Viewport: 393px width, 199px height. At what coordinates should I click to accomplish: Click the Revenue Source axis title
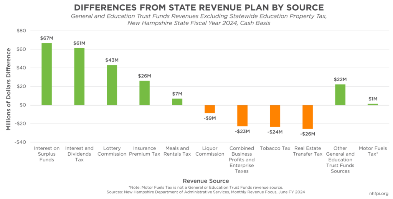coord(206,181)
